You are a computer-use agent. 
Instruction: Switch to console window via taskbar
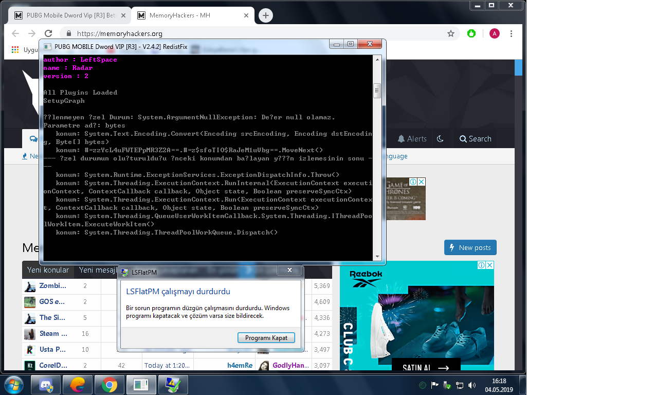click(141, 385)
